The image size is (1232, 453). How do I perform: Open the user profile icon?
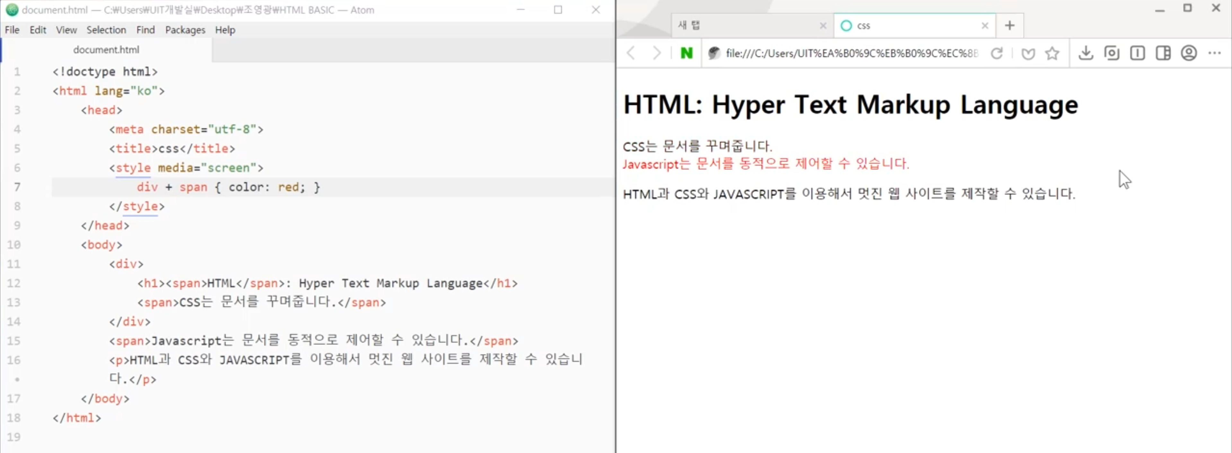1189,53
